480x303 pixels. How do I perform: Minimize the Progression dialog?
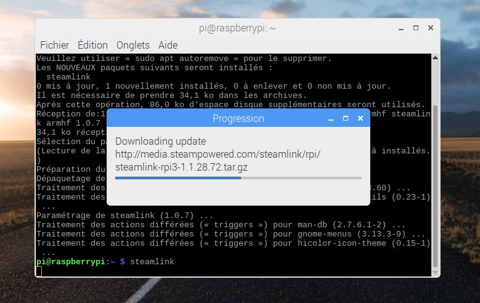pyautogui.click(x=331, y=119)
